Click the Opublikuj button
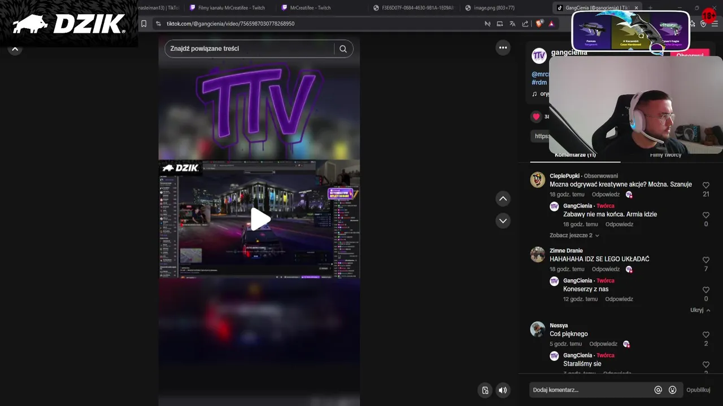Image resolution: width=723 pixels, height=406 pixels. tap(698, 390)
